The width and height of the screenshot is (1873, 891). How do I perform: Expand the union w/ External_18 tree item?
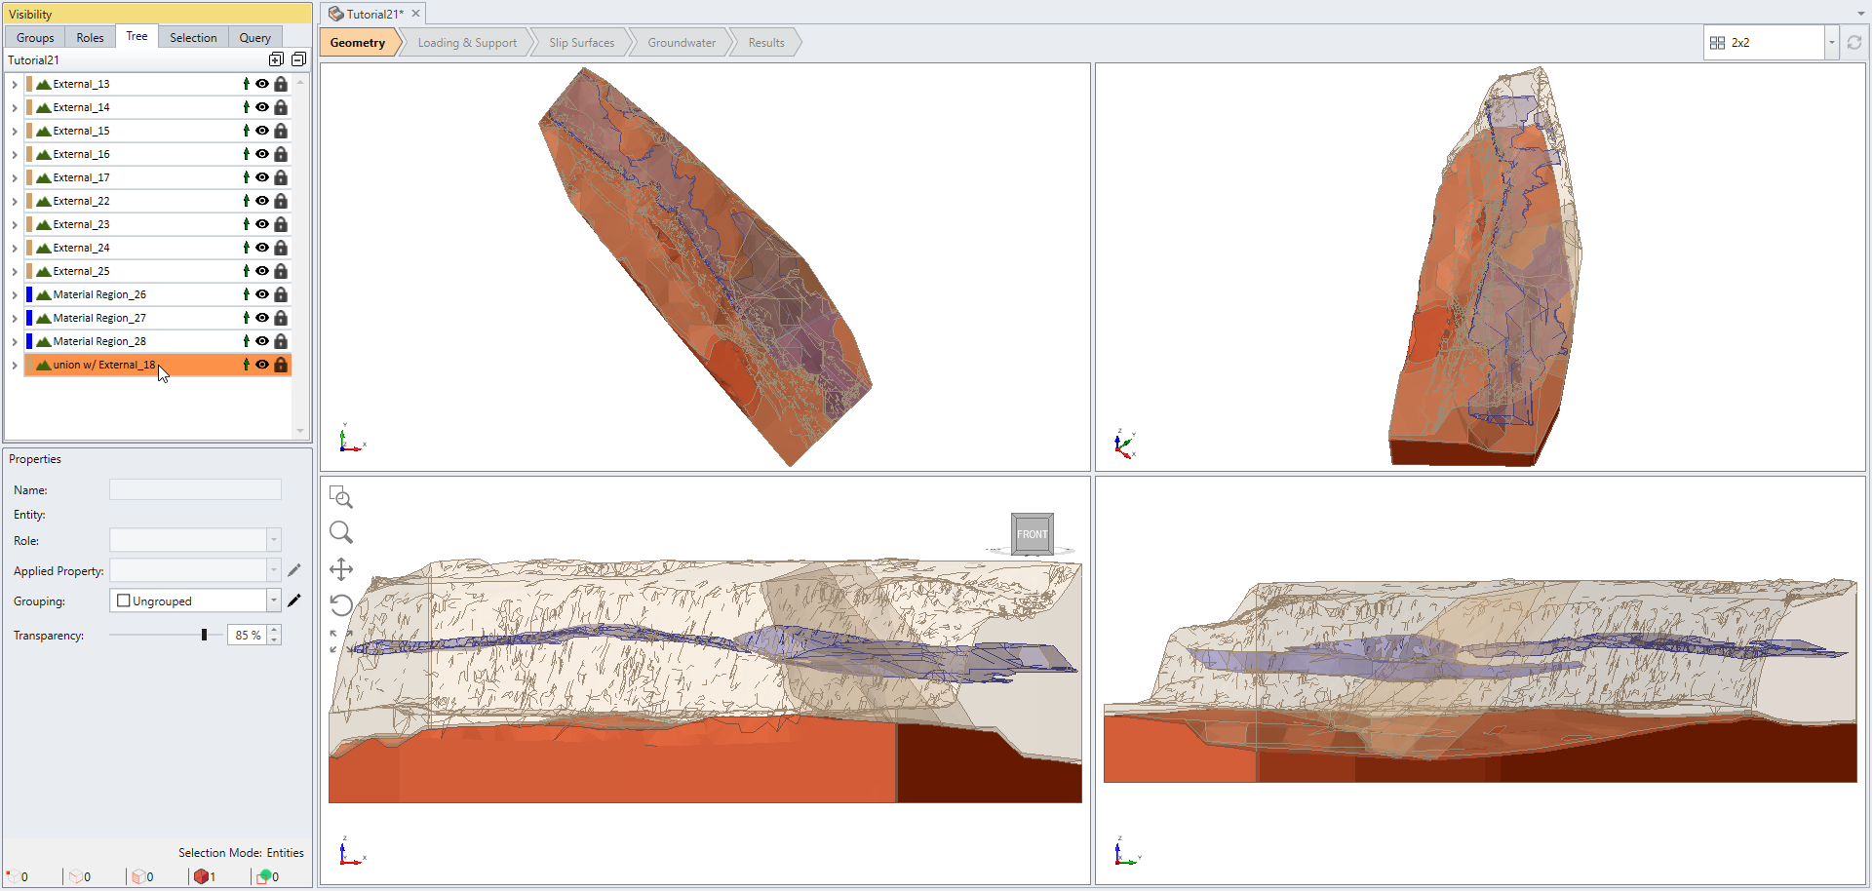pyautogui.click(x=14, y=365)
